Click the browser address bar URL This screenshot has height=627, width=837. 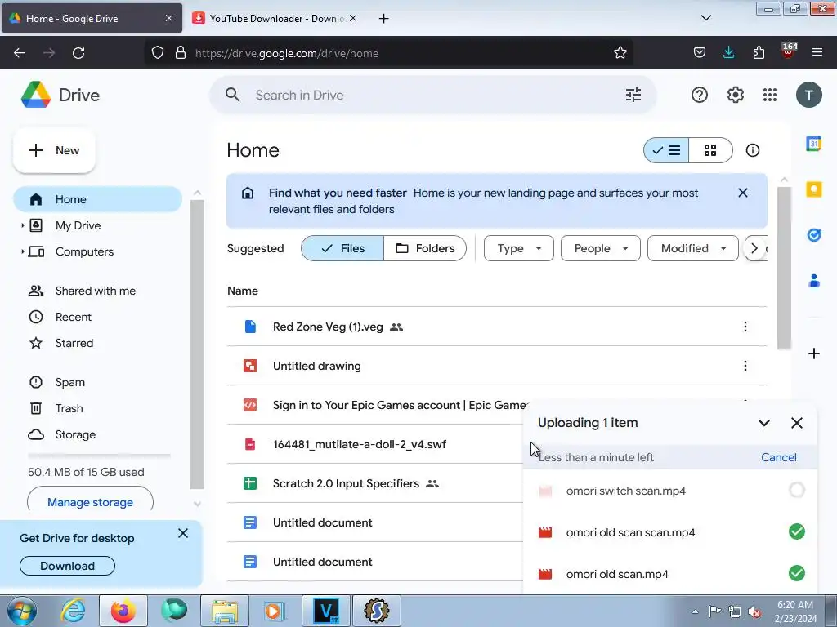[x=287, y=53]
